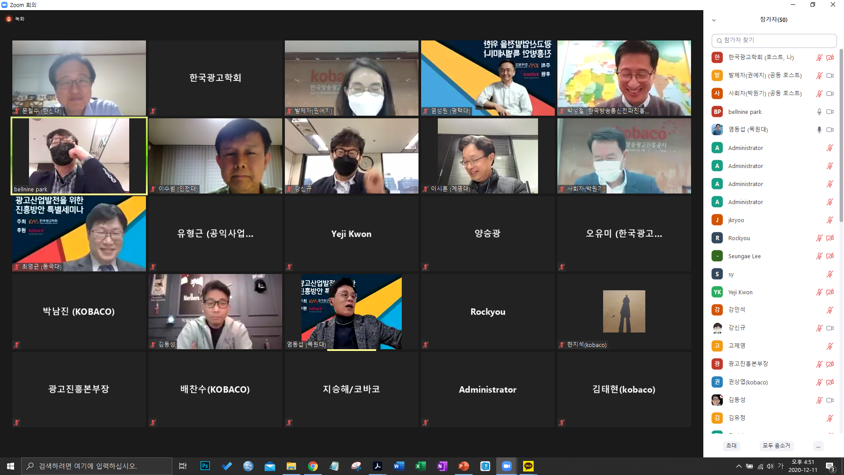This screenshot has width=844, height=475.
Task: Click camera-off icon for 권상엽(kobaco) row
Action: point(830,382)
